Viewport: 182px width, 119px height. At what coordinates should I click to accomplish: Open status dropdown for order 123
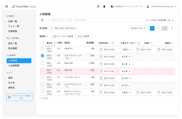point(126,50)
